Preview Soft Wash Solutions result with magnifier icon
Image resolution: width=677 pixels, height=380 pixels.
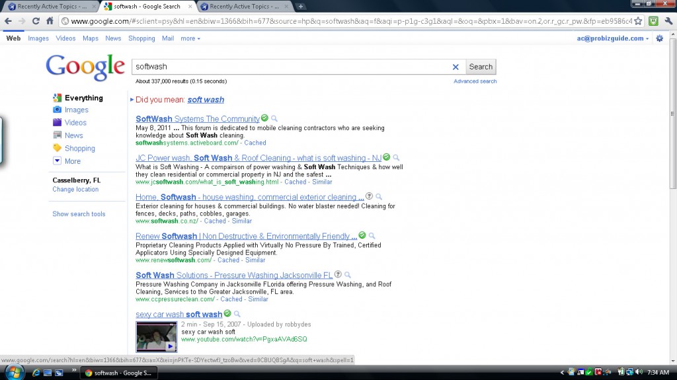(348, 275)
